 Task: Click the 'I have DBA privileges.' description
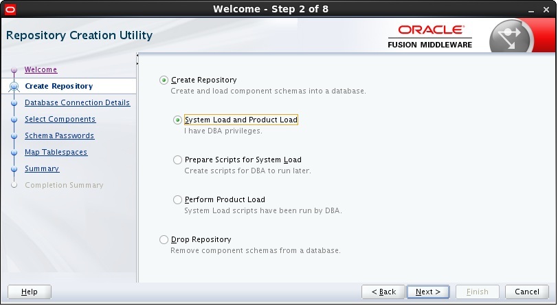(223, 131)
